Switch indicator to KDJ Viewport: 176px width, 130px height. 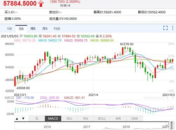[69, 118]
